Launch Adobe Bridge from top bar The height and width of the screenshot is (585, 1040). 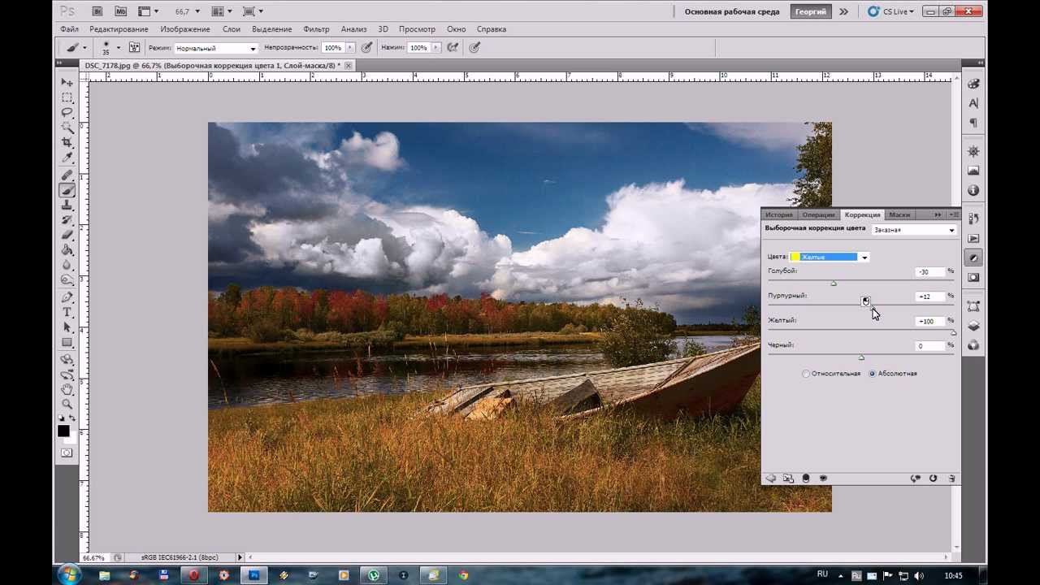click(97, 11)
